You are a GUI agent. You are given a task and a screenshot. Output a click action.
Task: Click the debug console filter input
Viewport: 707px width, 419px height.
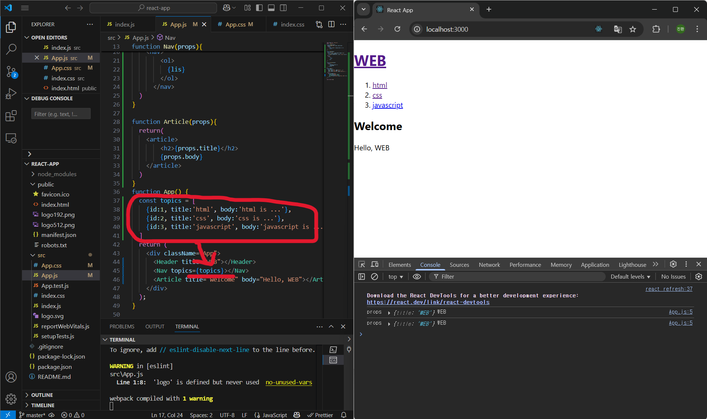[x=60, y=114]
